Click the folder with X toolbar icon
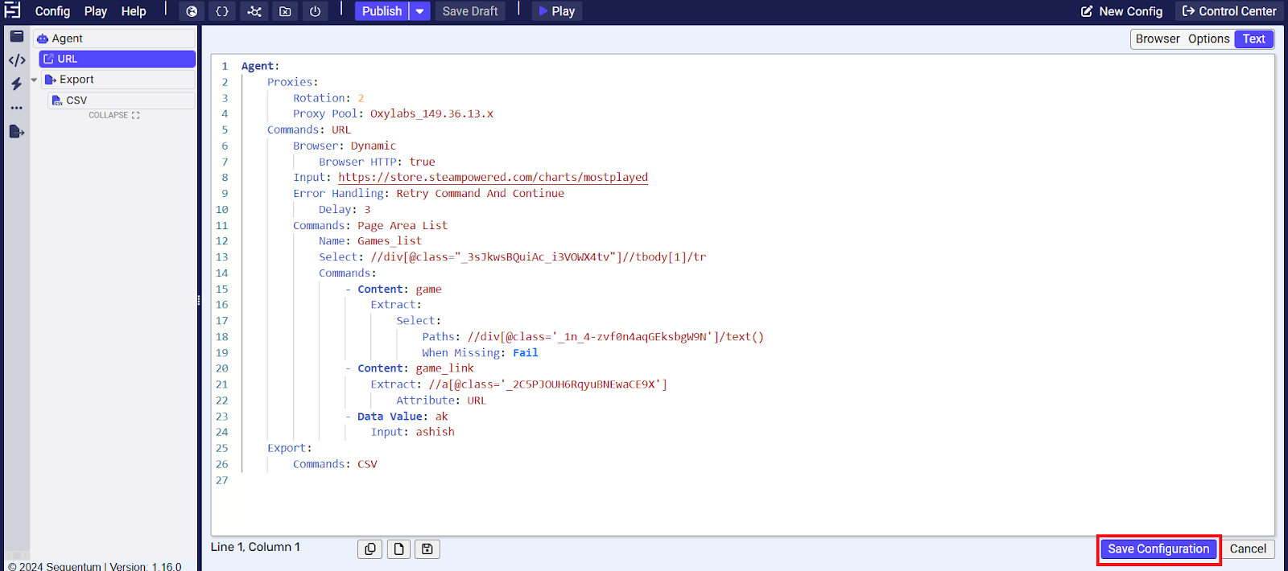 coord(285,11)
